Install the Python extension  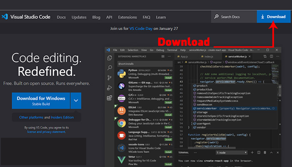168,77
